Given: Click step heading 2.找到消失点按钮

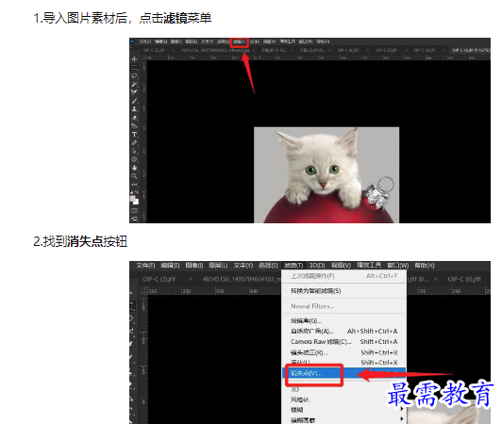Looking at the screenshot, I should pos(80,241).
